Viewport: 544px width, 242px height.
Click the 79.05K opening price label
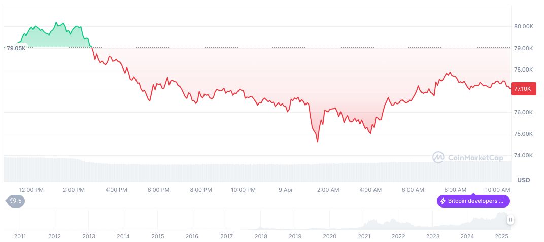(16, 48)
